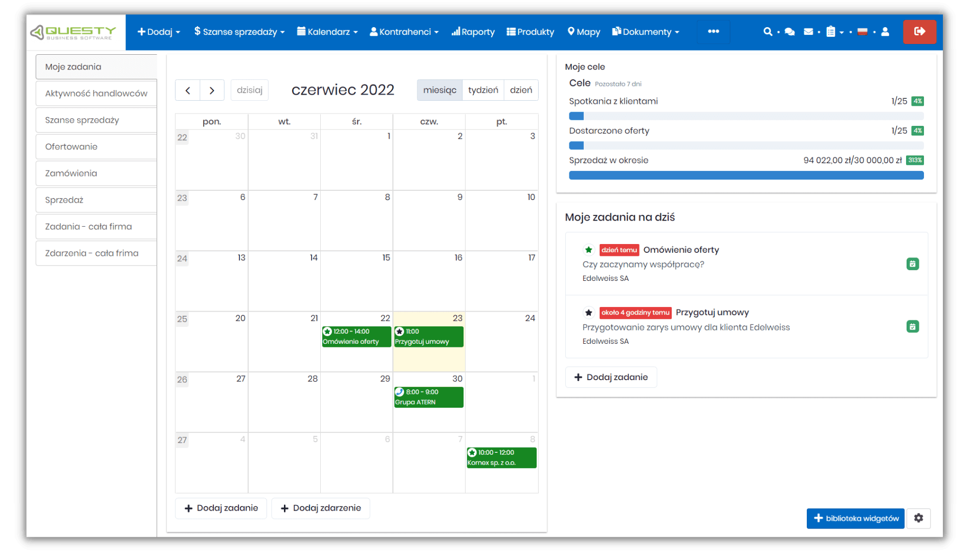This screenshot has height=552, width=970.
Task: Select the Ofertowanie tab
Action: pyautogui.click(x=96, y=147)
